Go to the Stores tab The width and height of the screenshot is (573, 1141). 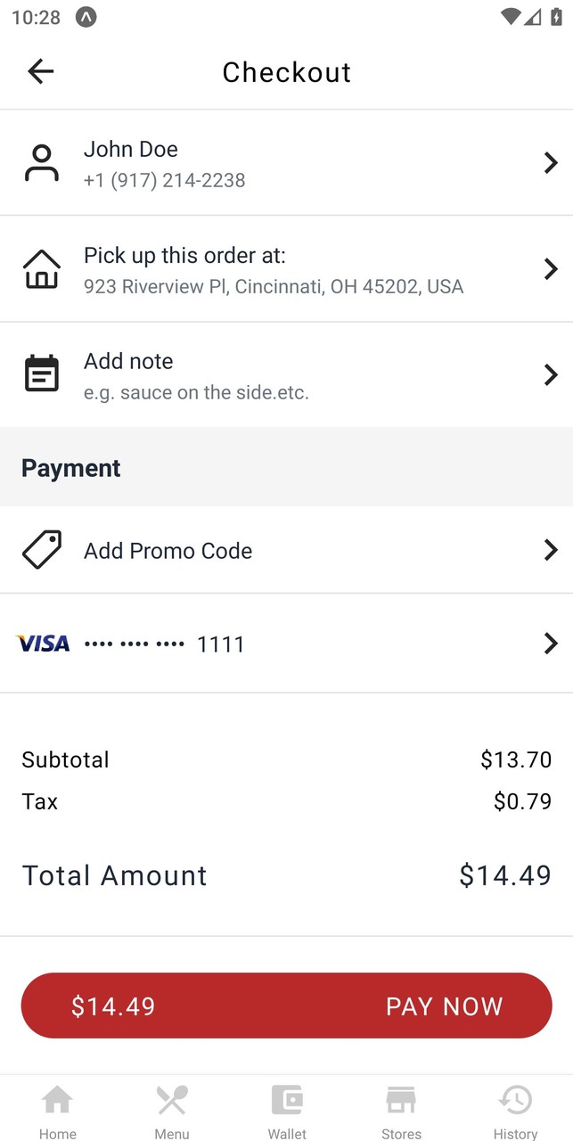401,1111
